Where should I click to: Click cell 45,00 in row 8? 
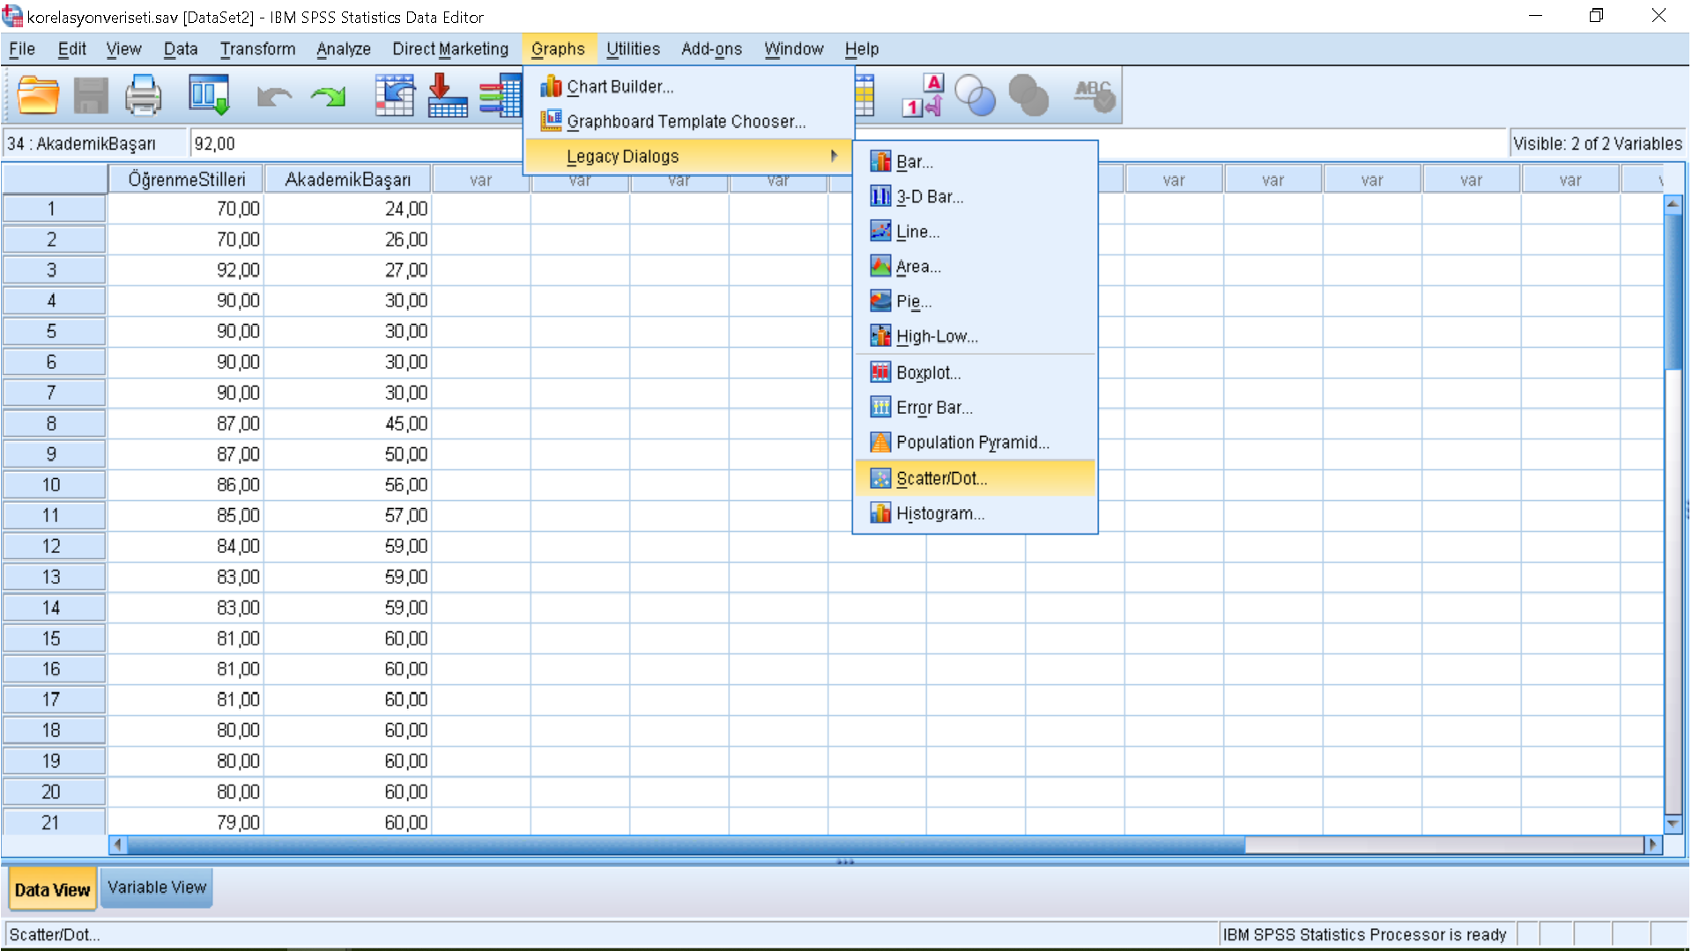click(348, 424)
